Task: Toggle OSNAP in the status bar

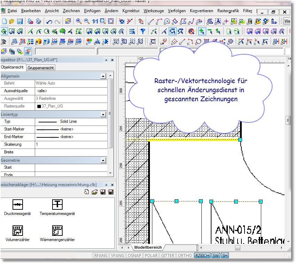Action: click(x=134, y=255)
